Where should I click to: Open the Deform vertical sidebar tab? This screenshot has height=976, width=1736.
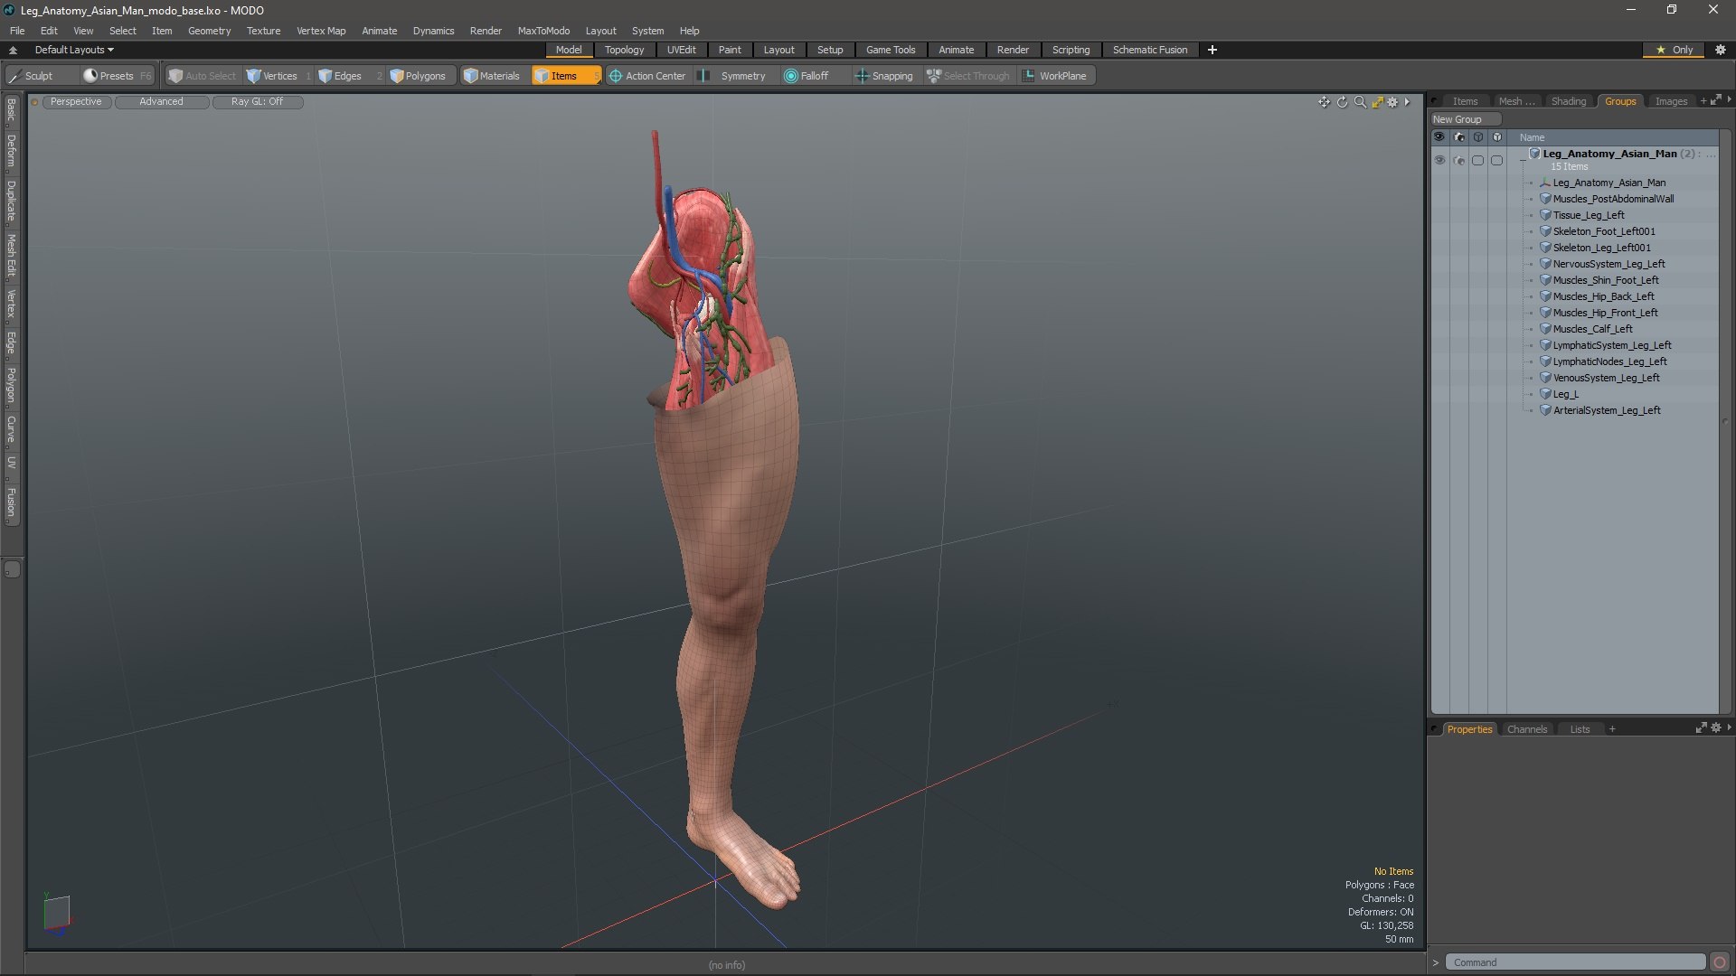pos(11,151)
